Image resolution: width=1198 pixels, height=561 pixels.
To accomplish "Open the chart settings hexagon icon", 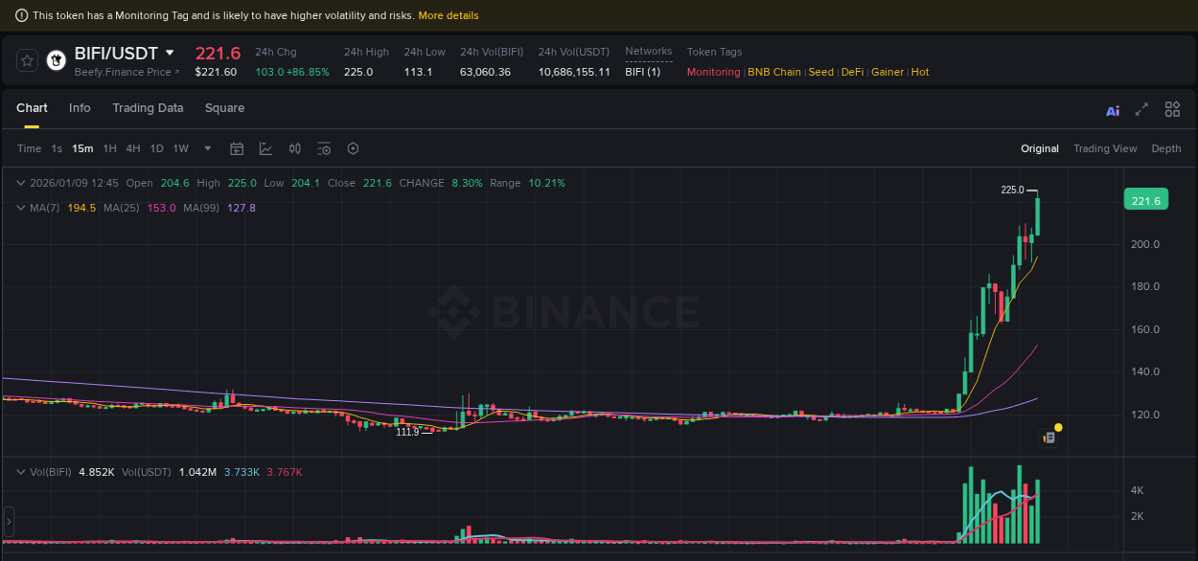I will pyautogui.click(x=353, y=148).
